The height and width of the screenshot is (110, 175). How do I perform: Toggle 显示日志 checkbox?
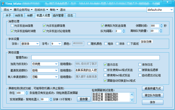(105, 65)
